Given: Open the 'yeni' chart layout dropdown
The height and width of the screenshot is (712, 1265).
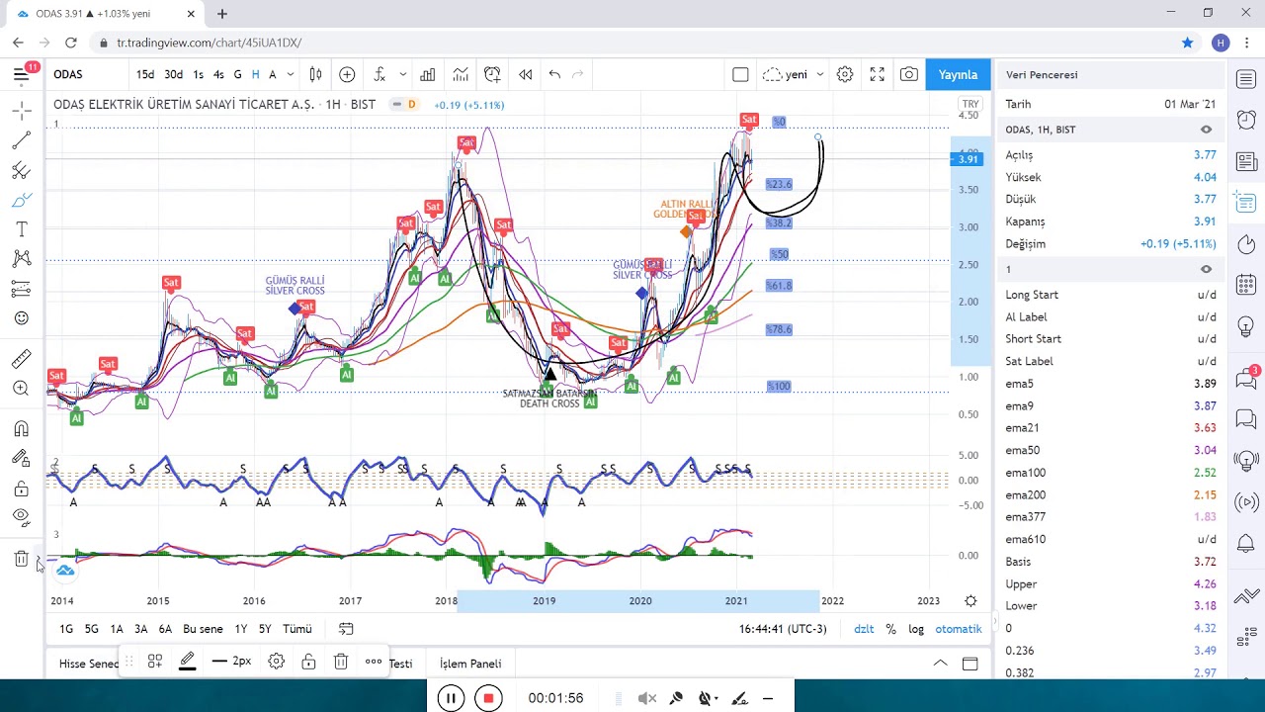Looking at the screenshot, I should coord(794,74).
